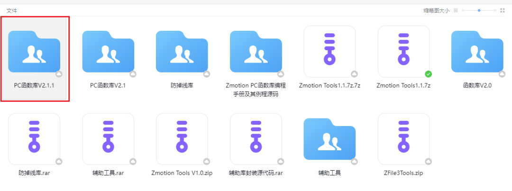512x191 pixels.
Task: Select the 防掉线库 folder icon
Action: pos(182,51)
